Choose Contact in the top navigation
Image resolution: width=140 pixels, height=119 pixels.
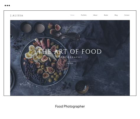click(127, 15)
